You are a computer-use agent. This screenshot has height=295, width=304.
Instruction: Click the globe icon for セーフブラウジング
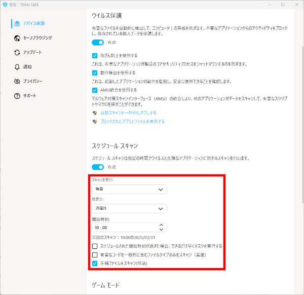[x=17, y=38]
